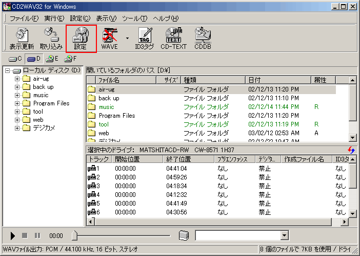Select the WAVE output format icon

click(x=109, y=38)
